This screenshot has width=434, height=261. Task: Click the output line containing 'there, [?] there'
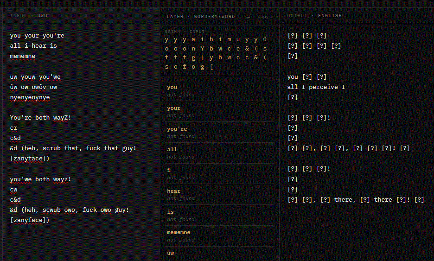coord(356,199)
